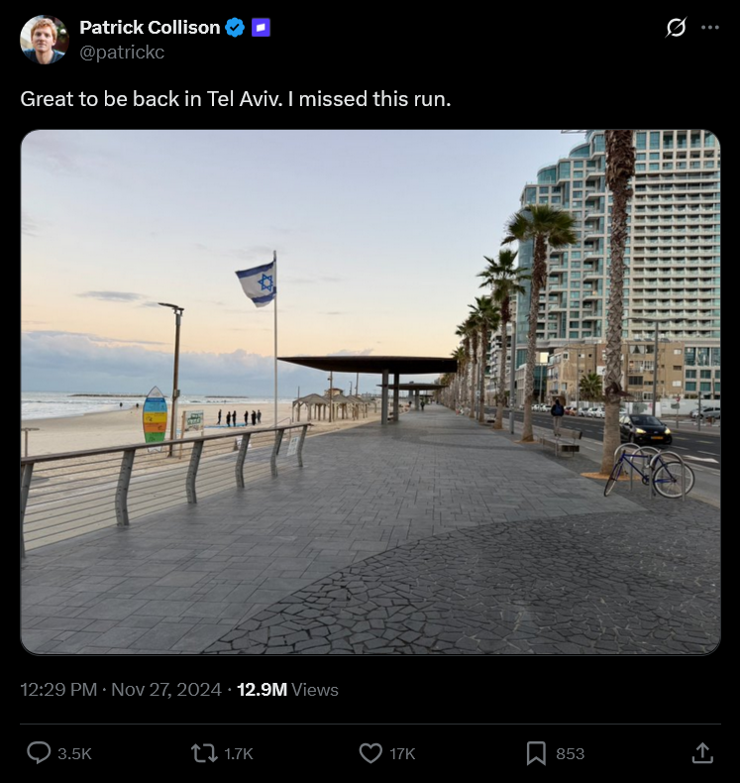Click the blue verified checkmark badge

[235, 28]
